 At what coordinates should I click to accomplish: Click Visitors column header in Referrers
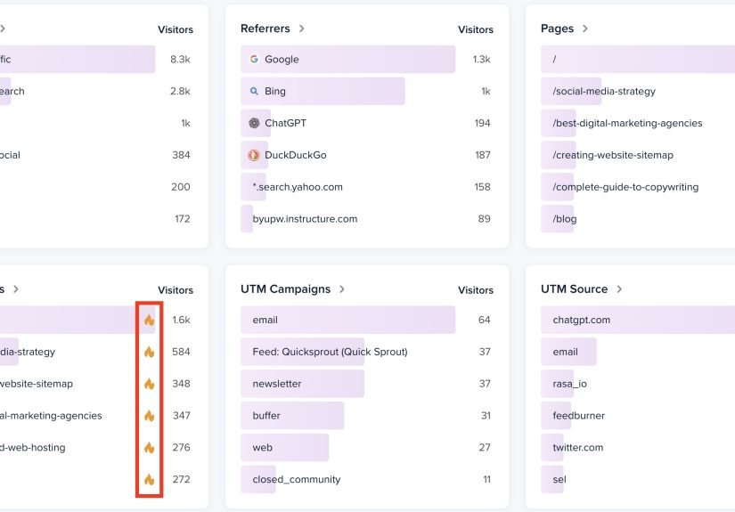476,29
